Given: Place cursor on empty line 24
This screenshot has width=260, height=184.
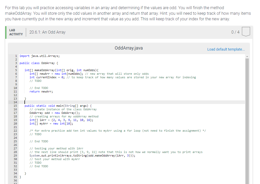Looking at the screenshot, I should click(132, 138).
